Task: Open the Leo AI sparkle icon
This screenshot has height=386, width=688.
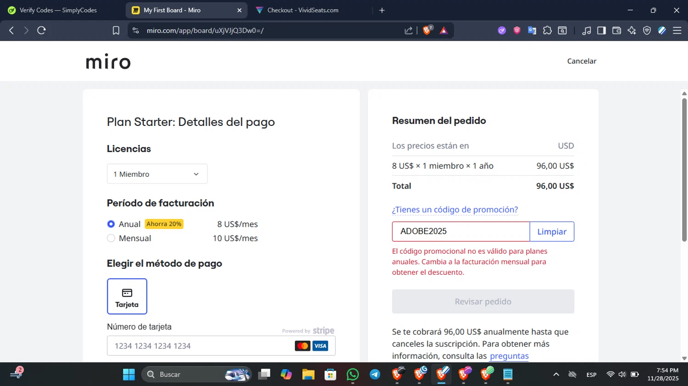Action: click(632, 30)
